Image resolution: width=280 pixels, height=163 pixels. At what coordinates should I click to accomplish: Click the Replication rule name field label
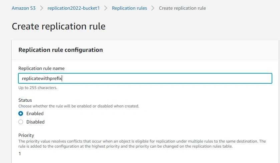coord(41,68)
